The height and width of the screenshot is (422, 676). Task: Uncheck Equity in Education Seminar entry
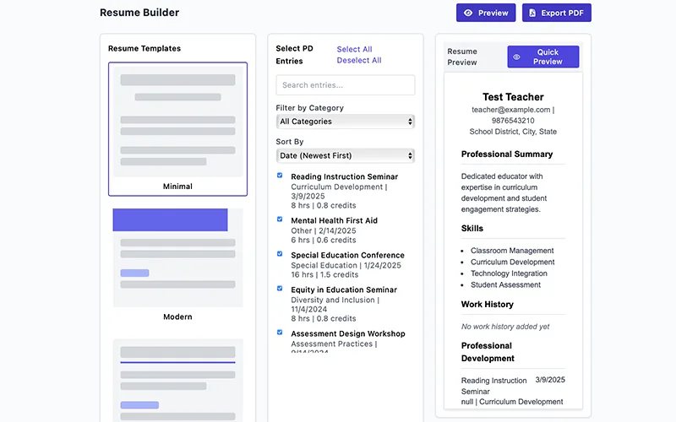click(x=280, y=289)
